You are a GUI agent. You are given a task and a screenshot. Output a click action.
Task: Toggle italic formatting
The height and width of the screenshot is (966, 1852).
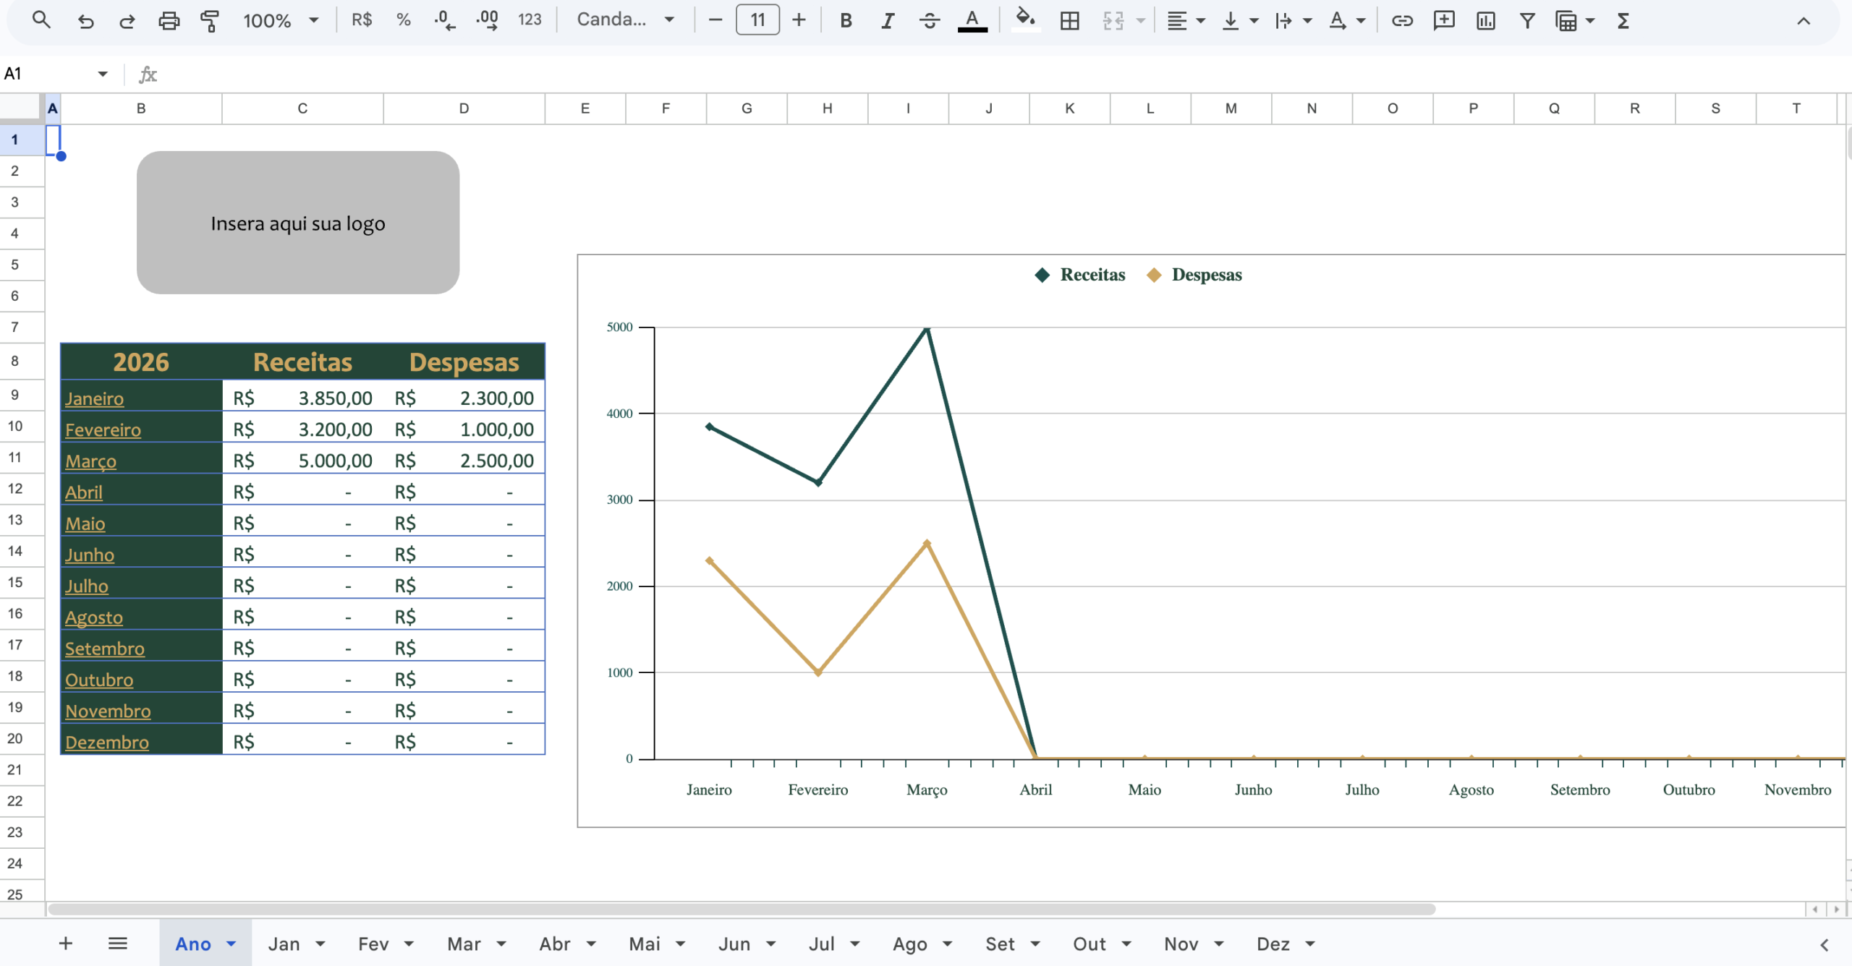[x=887, y=20]
